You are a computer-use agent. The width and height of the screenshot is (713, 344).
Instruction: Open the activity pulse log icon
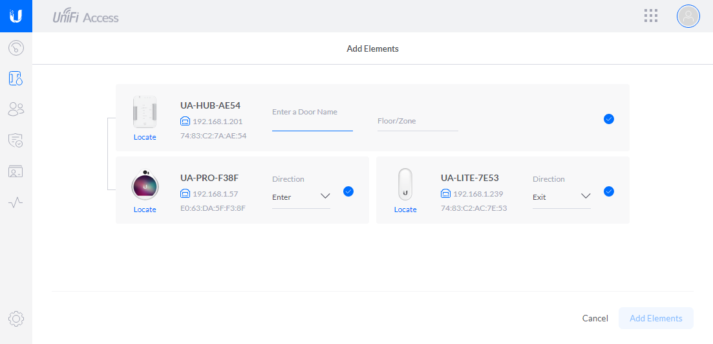(x=16, y=202)
